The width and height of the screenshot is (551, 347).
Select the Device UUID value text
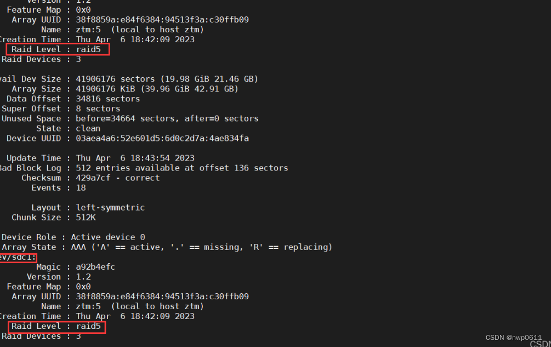[x=162, y=138]
